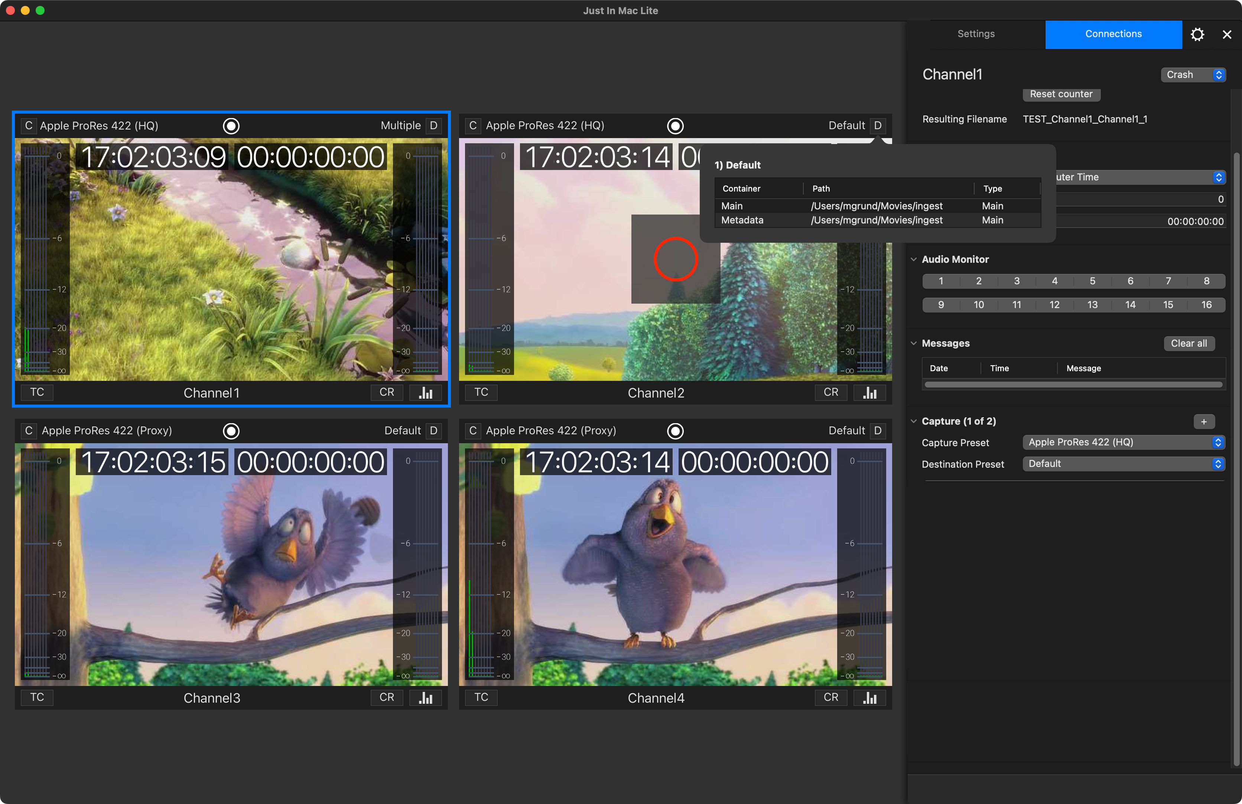Screen dimensions: 1242x804
Task: Click the Channel2 destination D icon
Action: click(x=878, y=126)
